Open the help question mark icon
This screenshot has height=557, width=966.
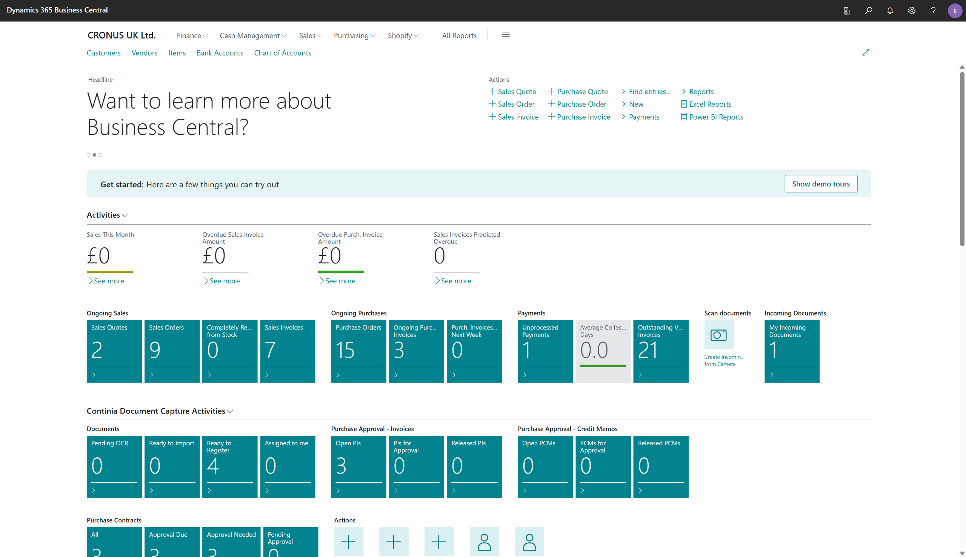[933, 11]
